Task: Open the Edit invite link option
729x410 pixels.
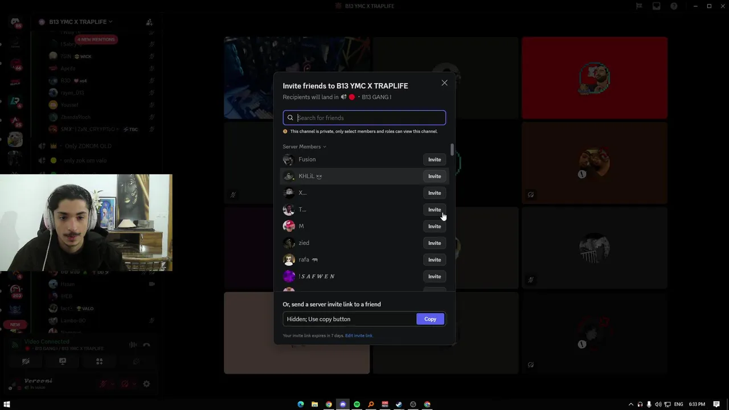Action: coord(359,335)
